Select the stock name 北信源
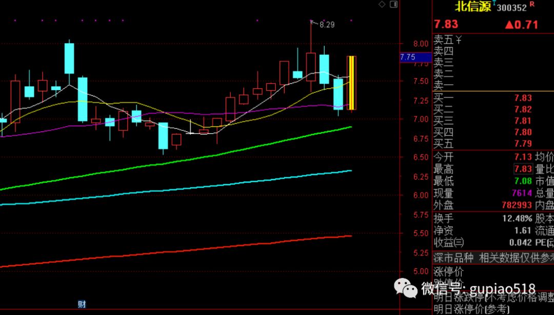The height and width of the screenshot is (315, 554). [x=473, y=7]
